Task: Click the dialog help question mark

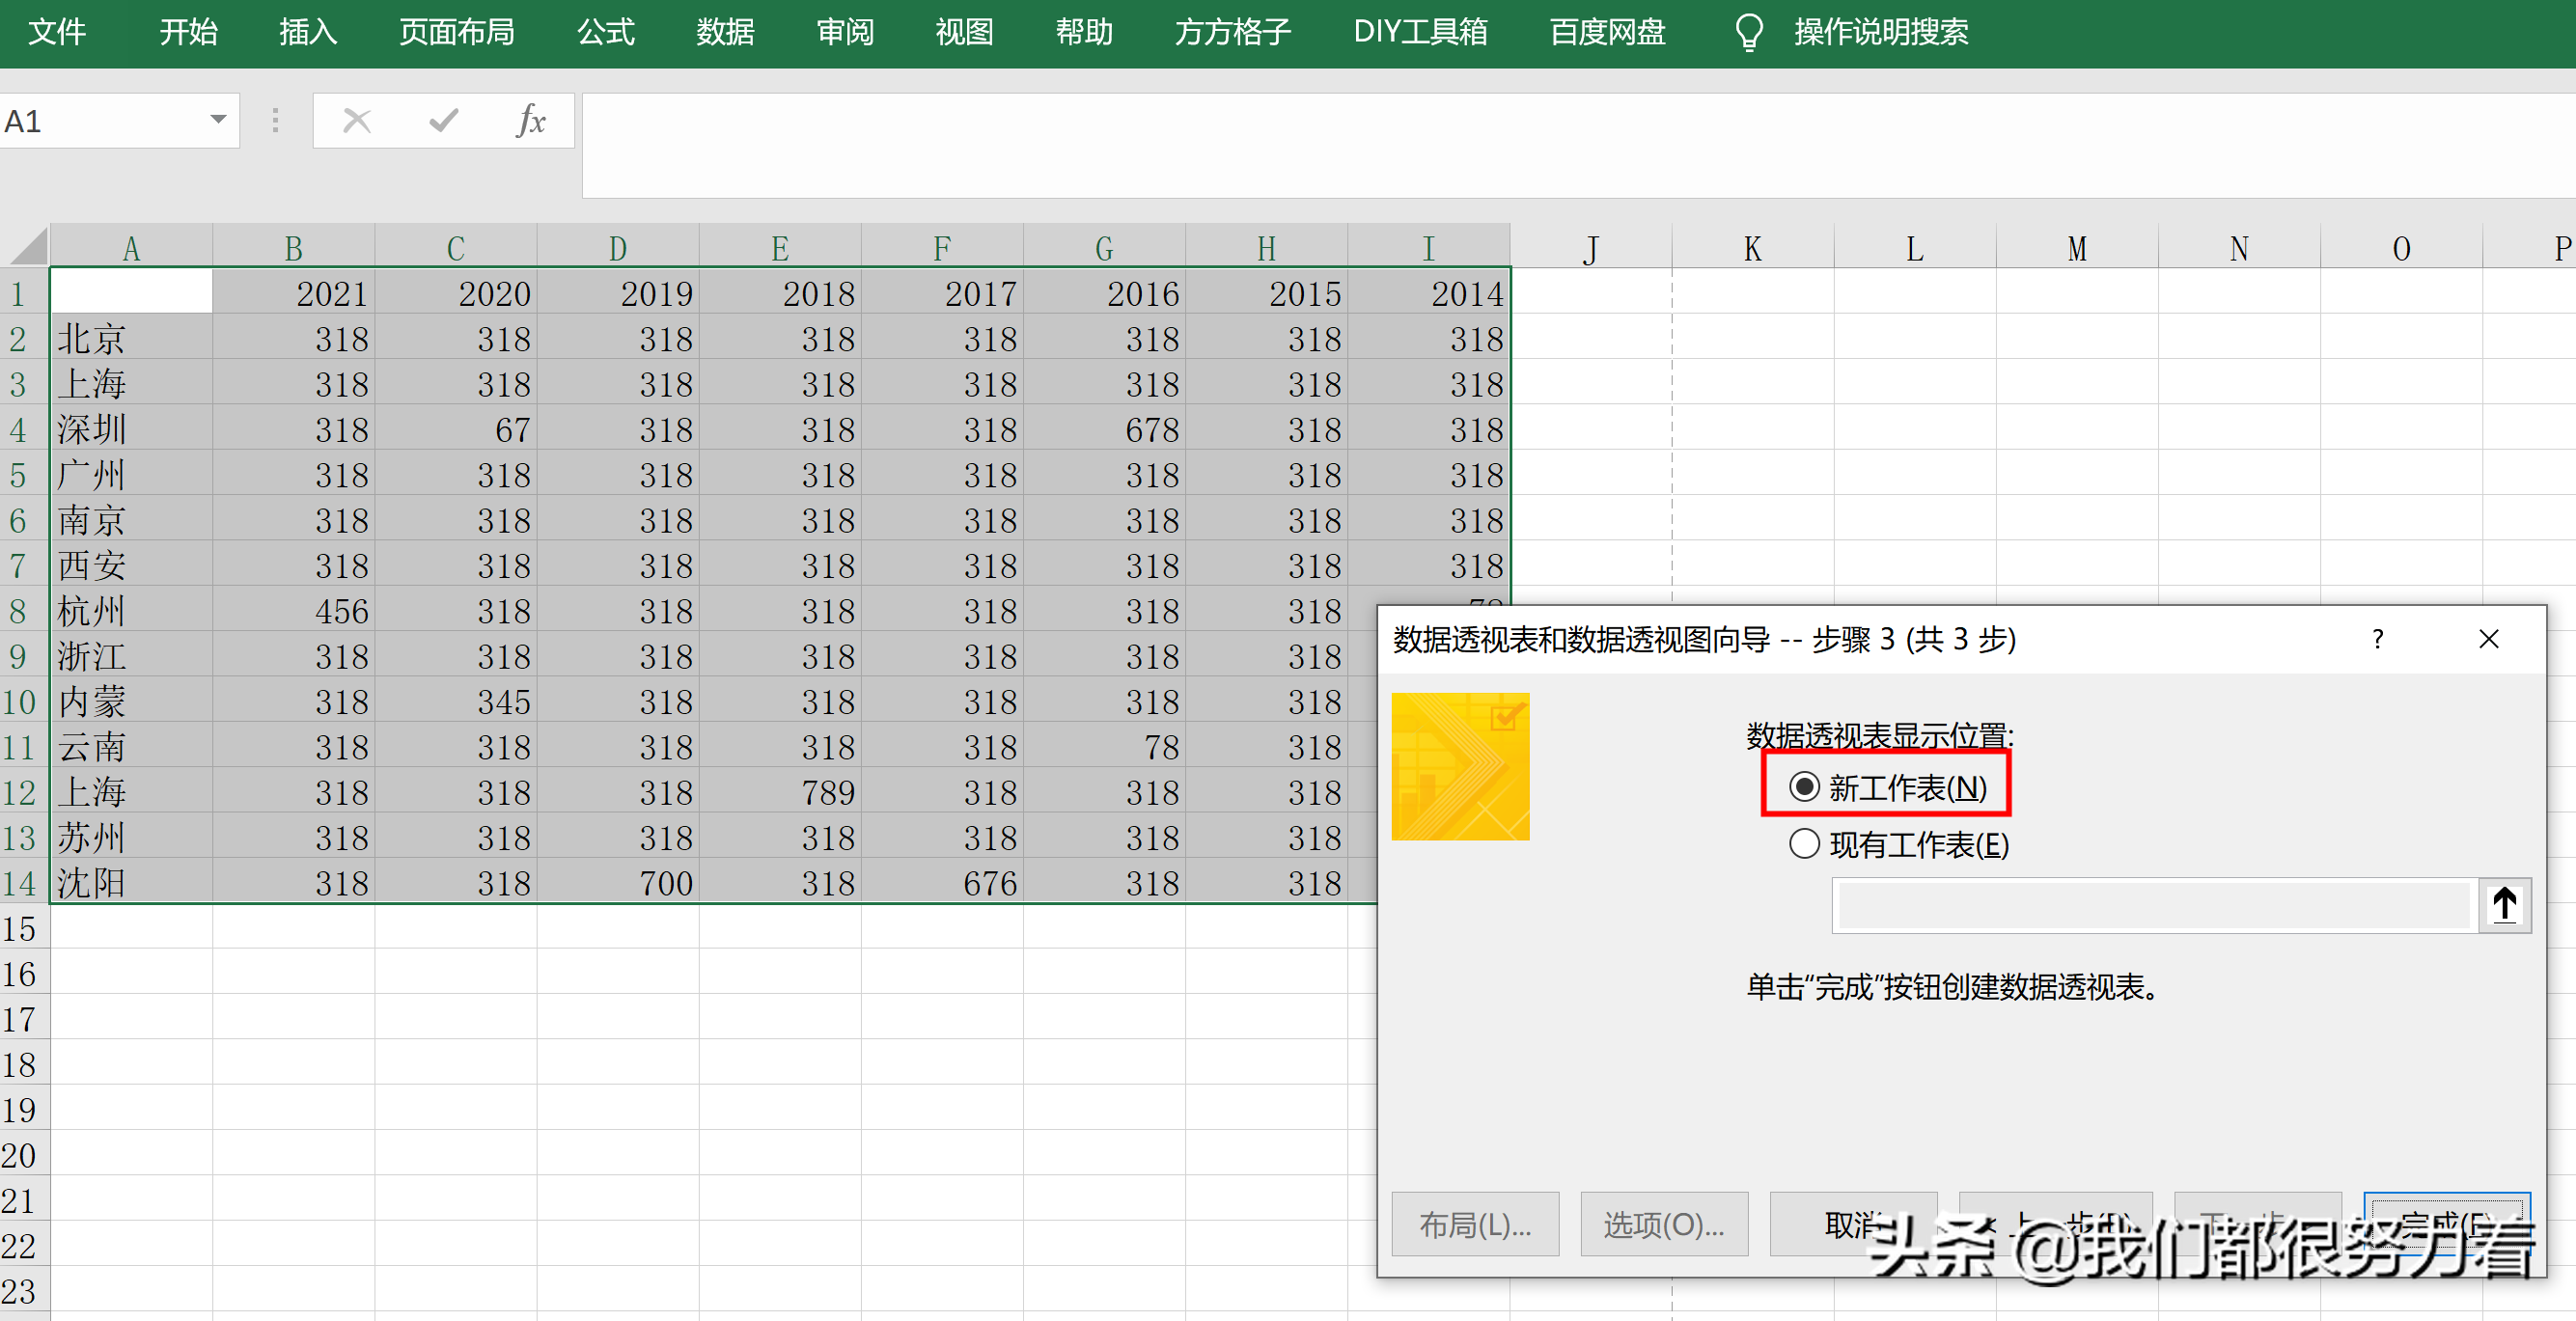Action: tap(2378, 639)
